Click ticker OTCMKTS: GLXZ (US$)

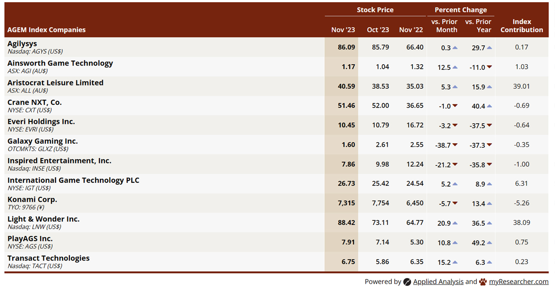pyautogui.click(x=38, y=149)
